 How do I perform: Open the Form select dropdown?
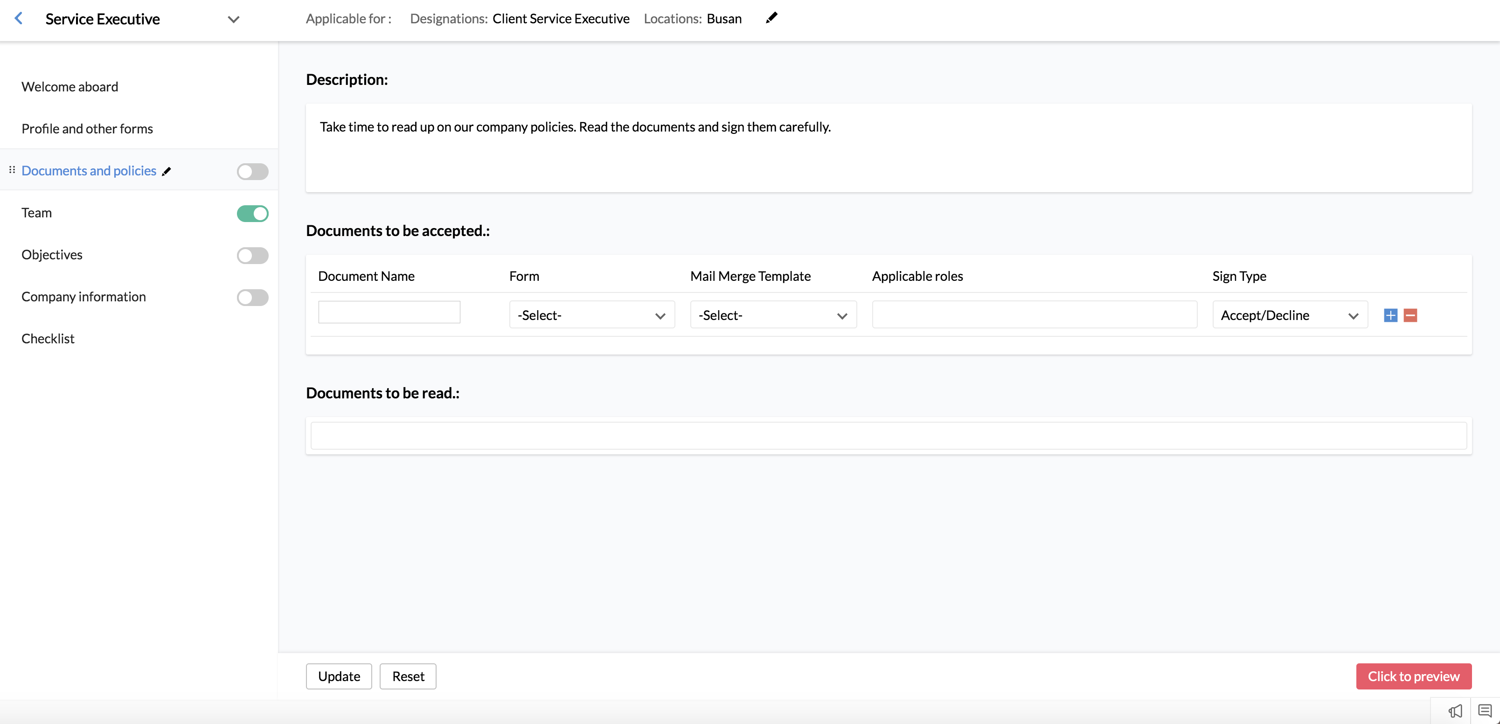(x=591, y=315)
